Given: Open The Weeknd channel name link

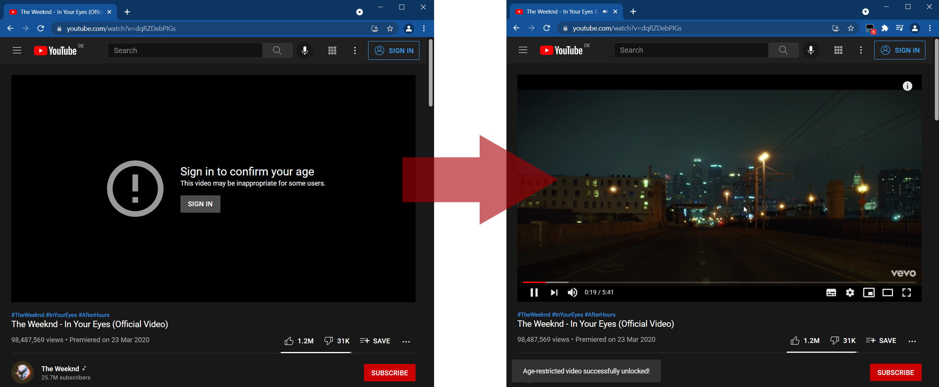Looking at the screenshot, I should (x=60, y=369).
